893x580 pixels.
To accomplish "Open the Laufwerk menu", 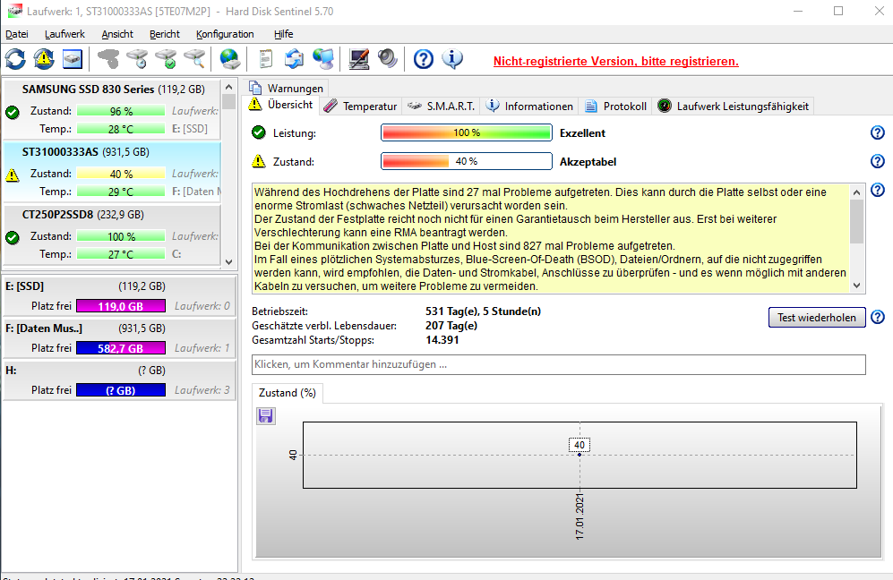I will 64,34.
